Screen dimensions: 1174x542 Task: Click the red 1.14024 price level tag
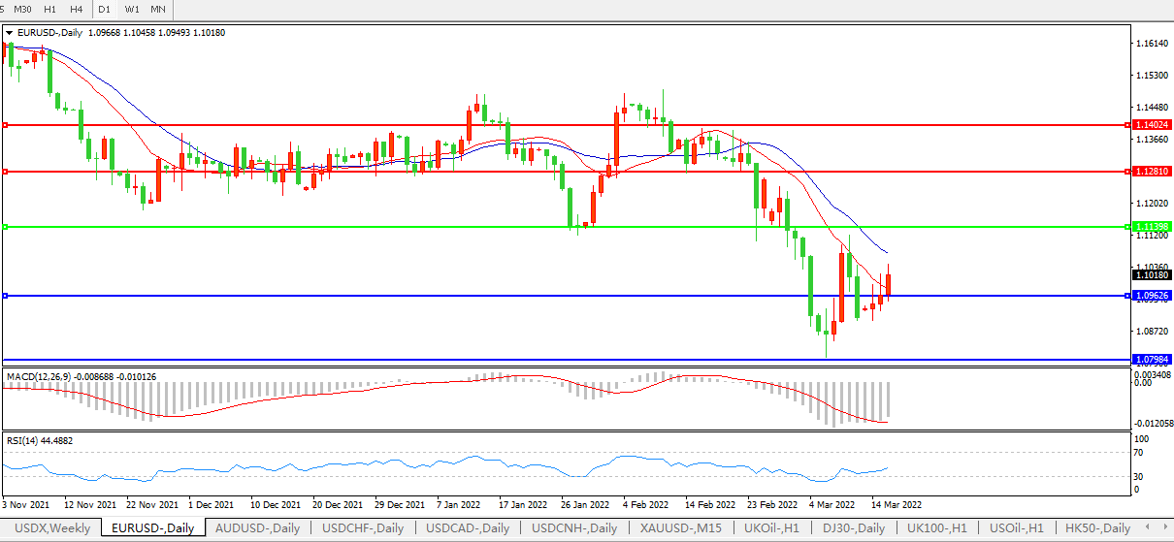1149,125
